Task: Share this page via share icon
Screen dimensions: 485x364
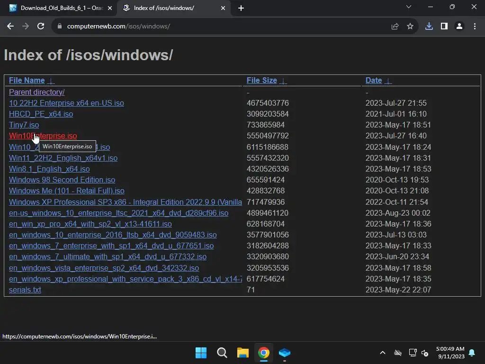Action: coord(395,27)
